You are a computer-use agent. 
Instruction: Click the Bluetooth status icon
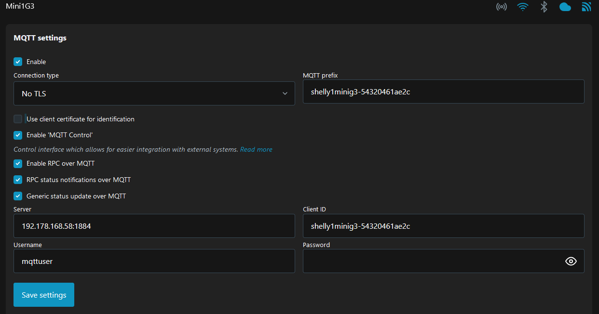(x=544, y=7)
